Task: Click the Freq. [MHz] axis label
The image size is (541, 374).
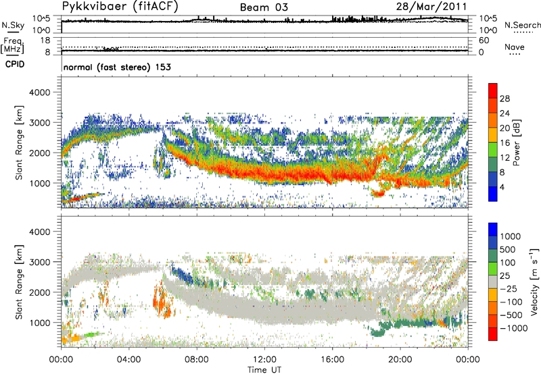Action: (13, 46)
